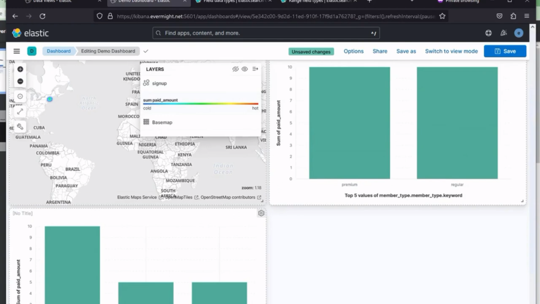This screenshot has width=540, height=304.
Task: Show all layers using the eye icon
Action: (x=245, y=69)
